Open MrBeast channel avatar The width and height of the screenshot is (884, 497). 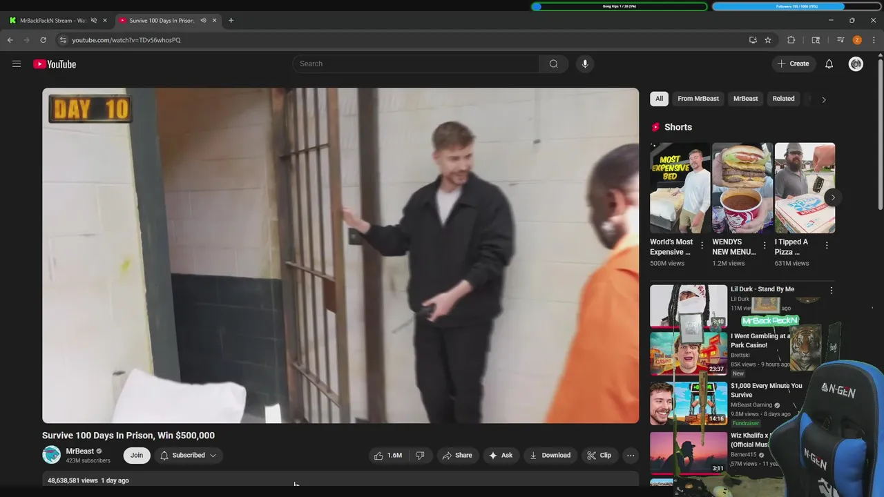pyautogui.click(x=51, y=455)
